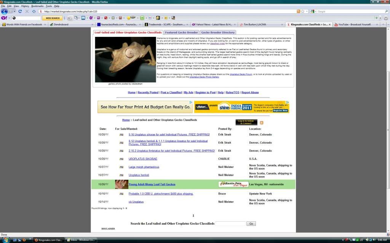Open the 9.16 Uroplatus sikorae listing
This screenshot has height=243, width=390.
click(x=169, y=135)
